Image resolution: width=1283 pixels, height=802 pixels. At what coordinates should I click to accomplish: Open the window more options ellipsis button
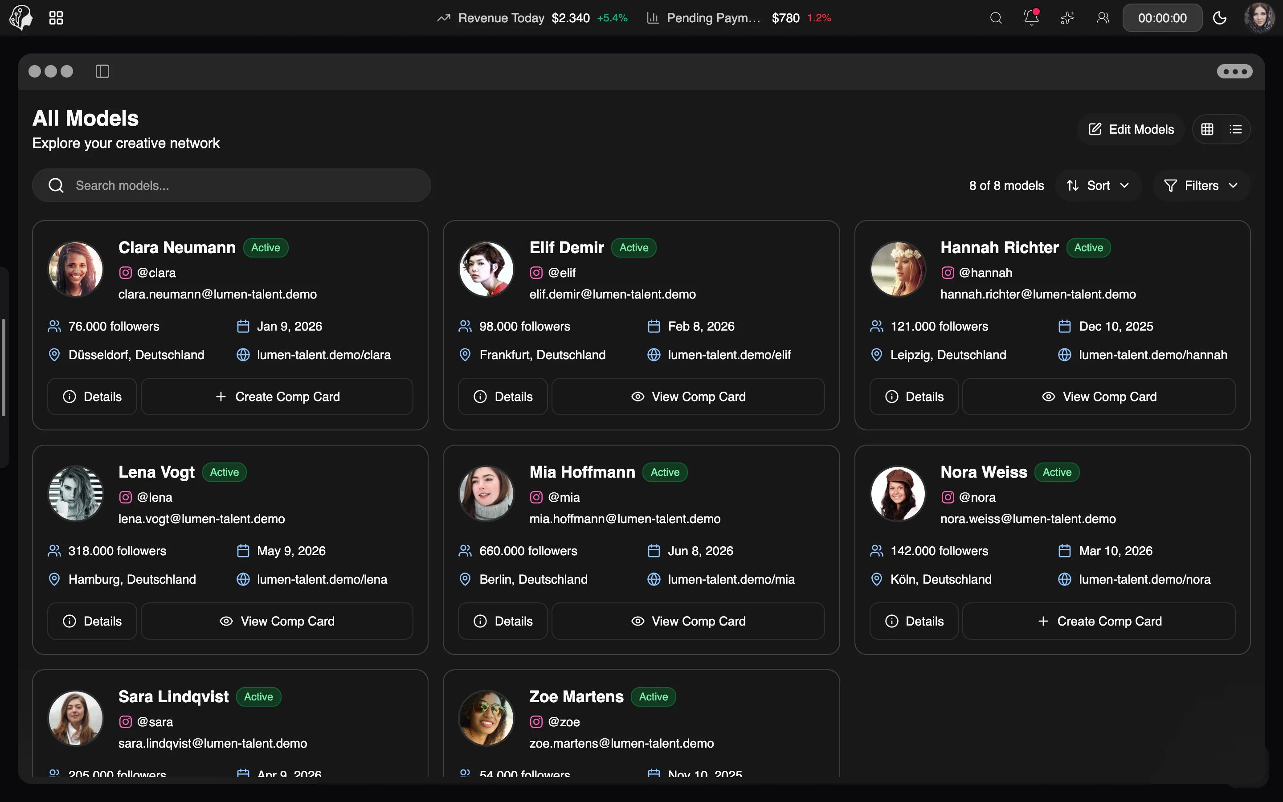coord(1234,71)
